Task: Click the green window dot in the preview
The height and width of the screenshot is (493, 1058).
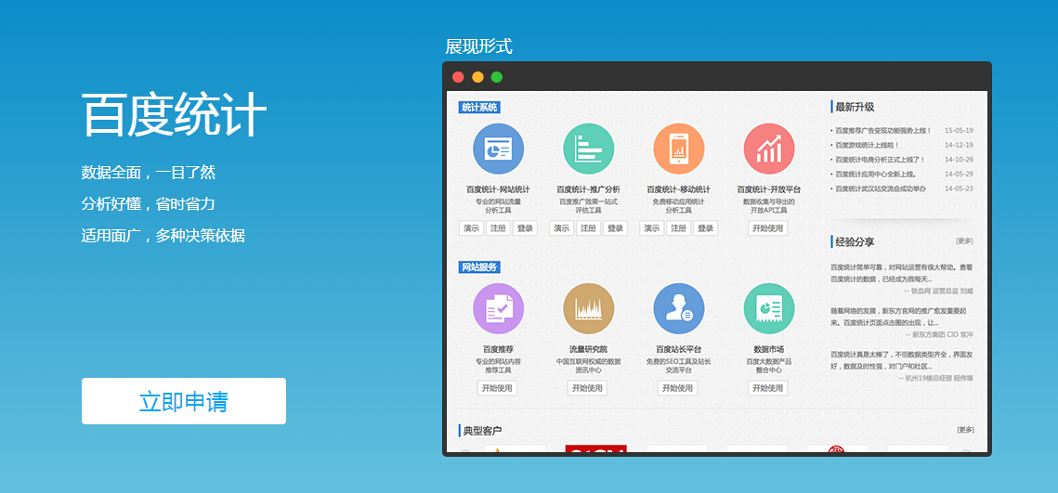Action: pos(497,77)
